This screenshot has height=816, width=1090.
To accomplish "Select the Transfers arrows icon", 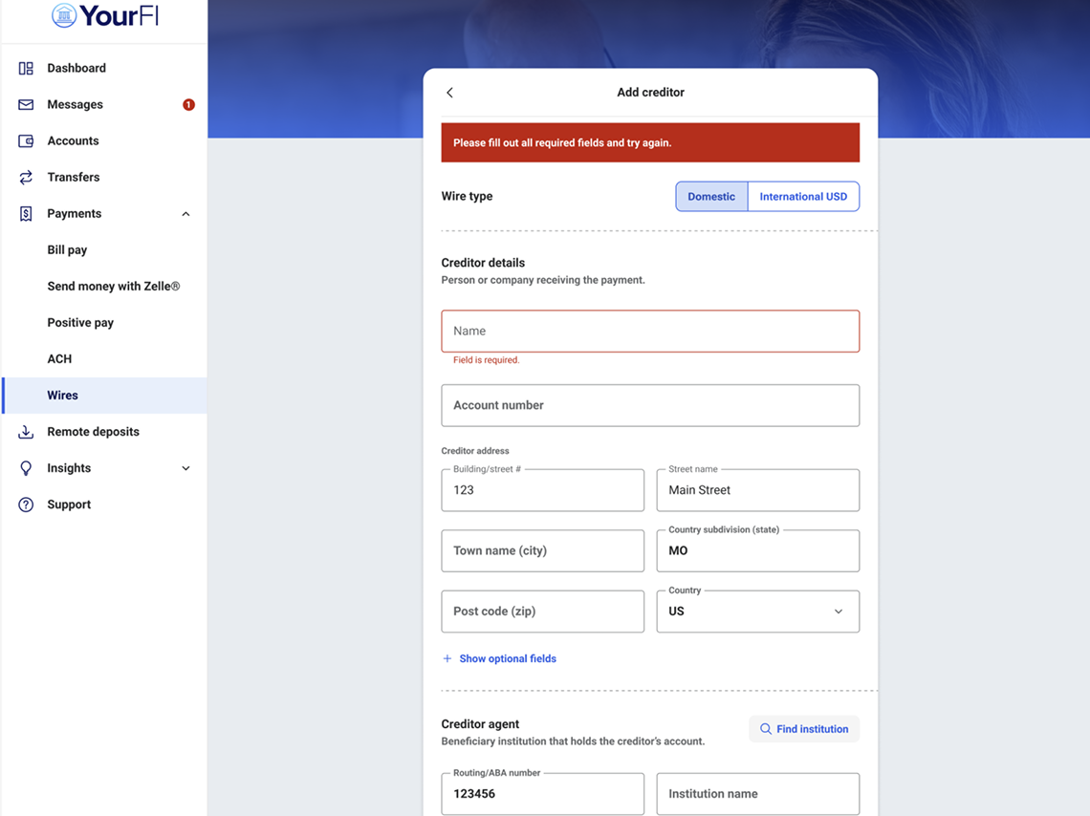I will point(26,177).
